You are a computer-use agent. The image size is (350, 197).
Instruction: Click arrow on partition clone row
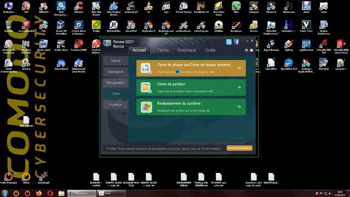click(x=239, y=88)
